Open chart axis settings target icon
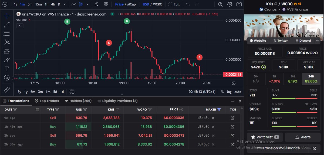The width and height of the screenshot is (324, 155). [x=234, y=83]
